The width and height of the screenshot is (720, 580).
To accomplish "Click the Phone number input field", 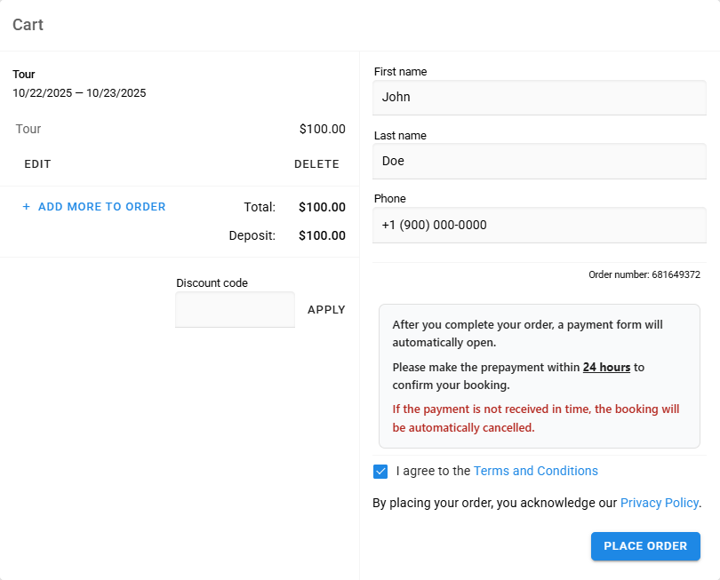I will tap(539, 226).
